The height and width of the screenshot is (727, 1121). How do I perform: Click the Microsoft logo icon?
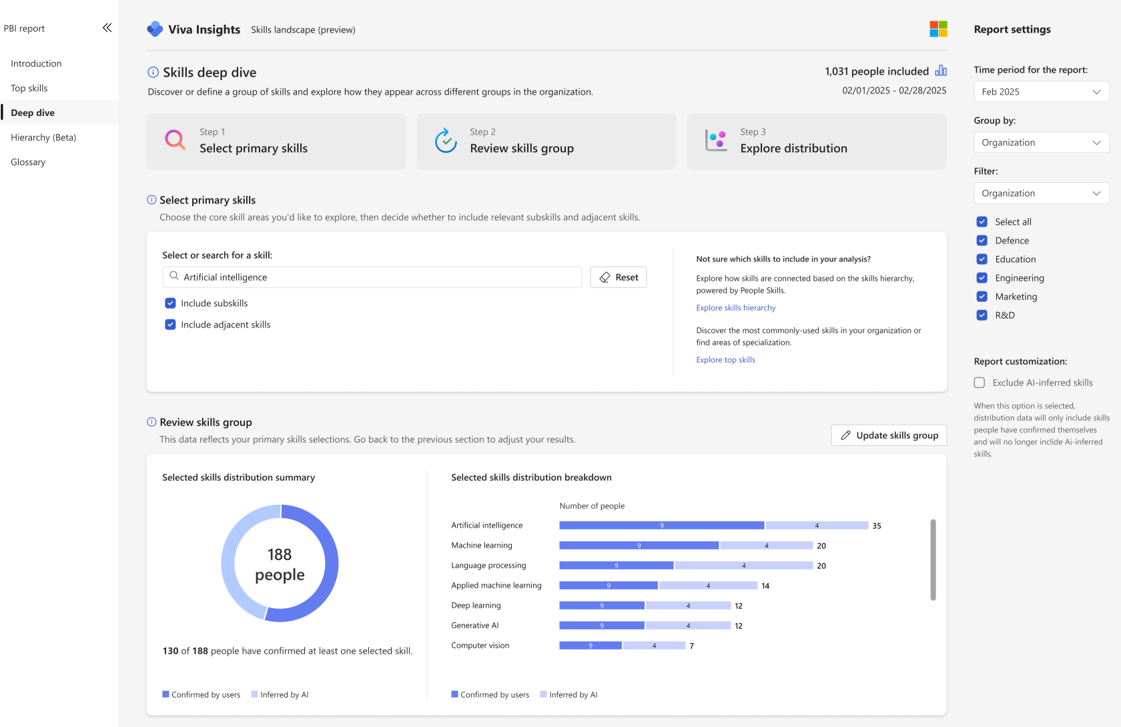click(938, 29)
